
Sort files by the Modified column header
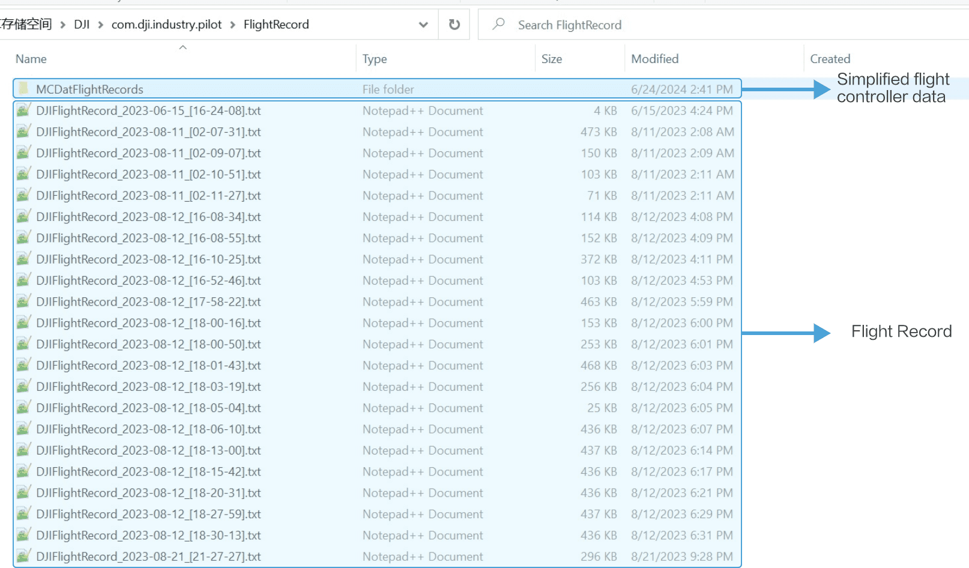(x=654, y=58)
